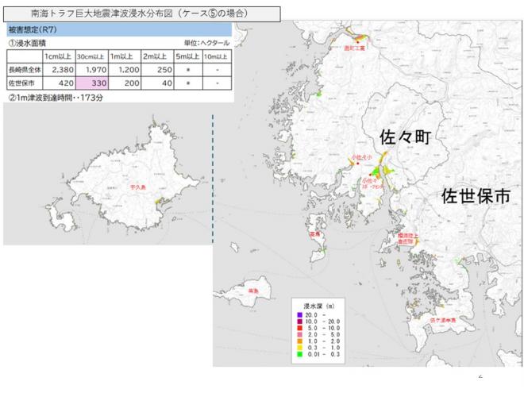Click the yellow 0.3–1.0 legend swatch
This screenshot has height=393, width=524.
point(299,348)
